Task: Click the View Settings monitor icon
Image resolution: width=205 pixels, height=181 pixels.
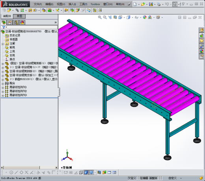Action: (x=158, y=17)
